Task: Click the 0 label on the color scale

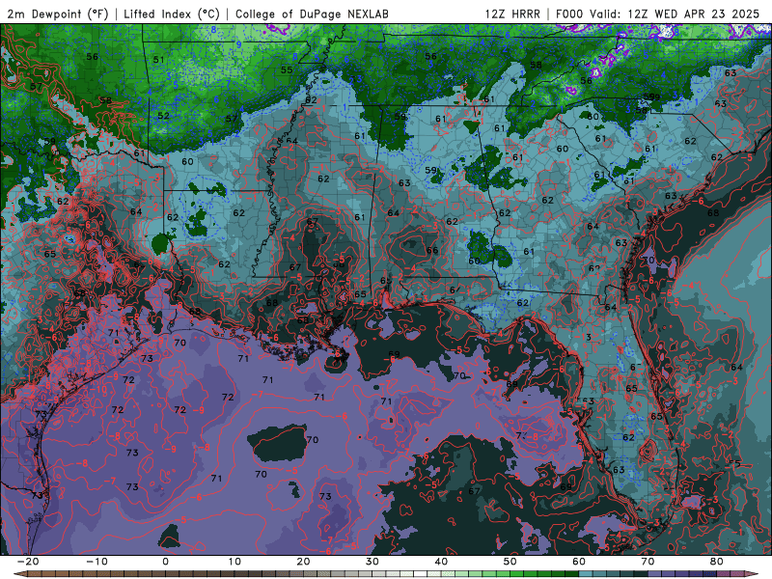Action: pos(165,562)
